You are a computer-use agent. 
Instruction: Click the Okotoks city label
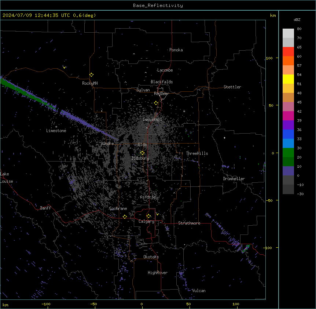pyautogui.click(x=151, y=257)
